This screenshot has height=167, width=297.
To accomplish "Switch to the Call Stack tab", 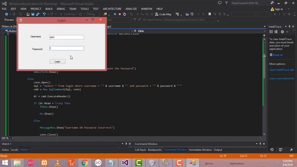I will (140, 150).
